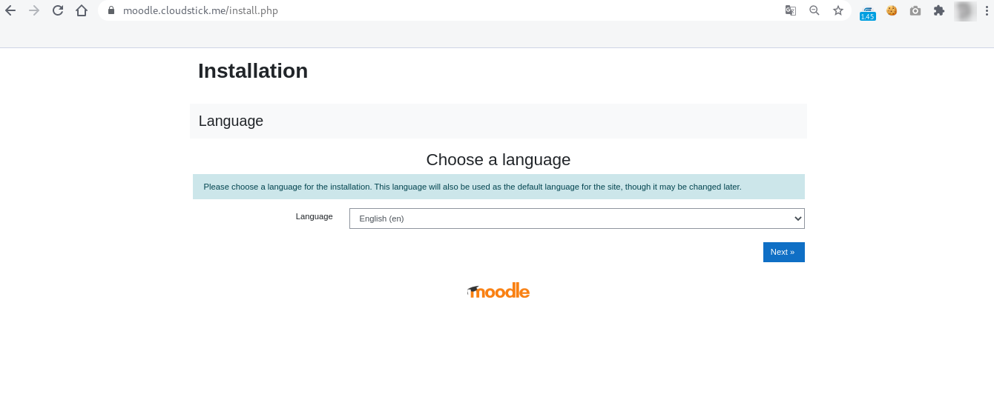The height and width of the screenshot is (417, 994).
Task: Bookmark this page with the star icon
Action: coord(838,11)
